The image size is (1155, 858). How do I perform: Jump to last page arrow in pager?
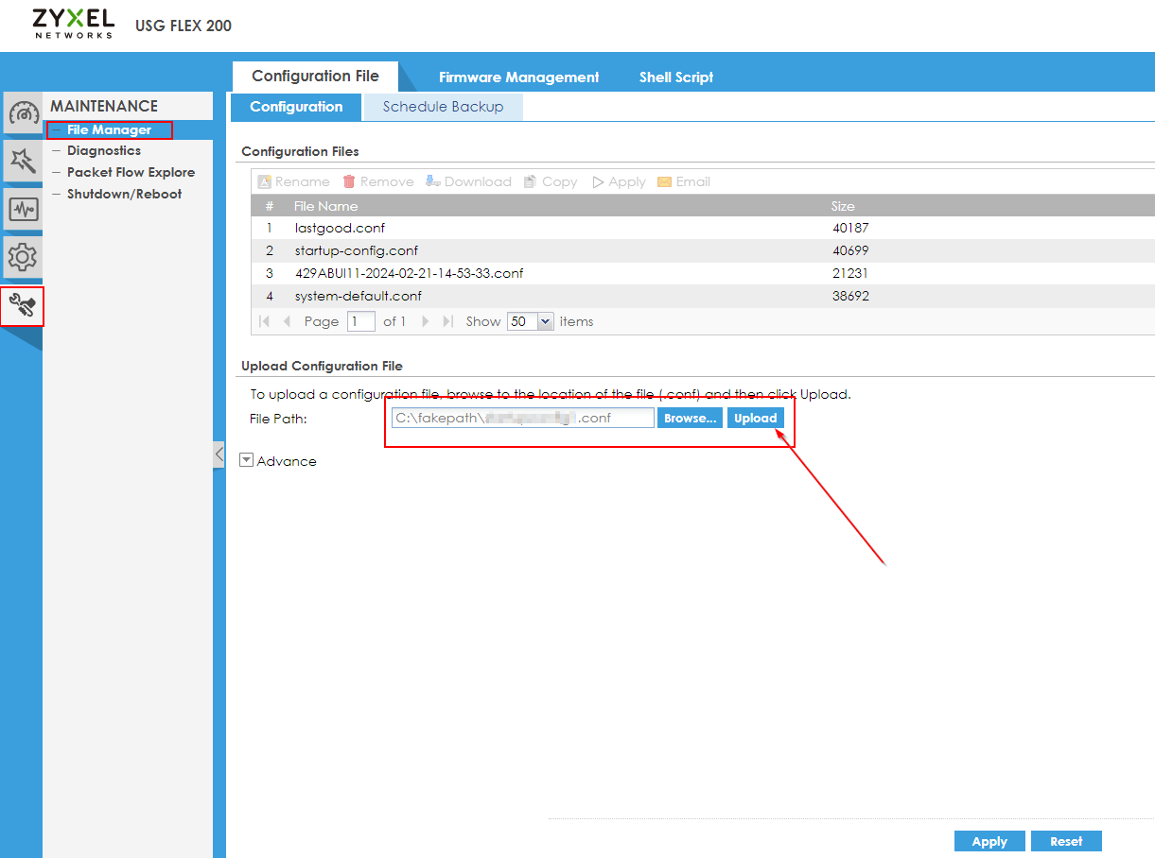tap(448, 321)
